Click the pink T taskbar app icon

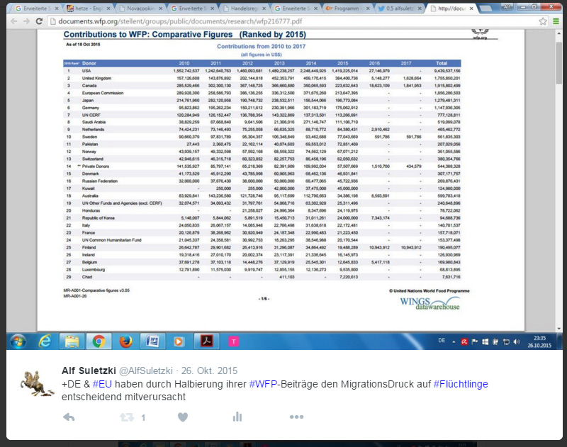(234, 341)
